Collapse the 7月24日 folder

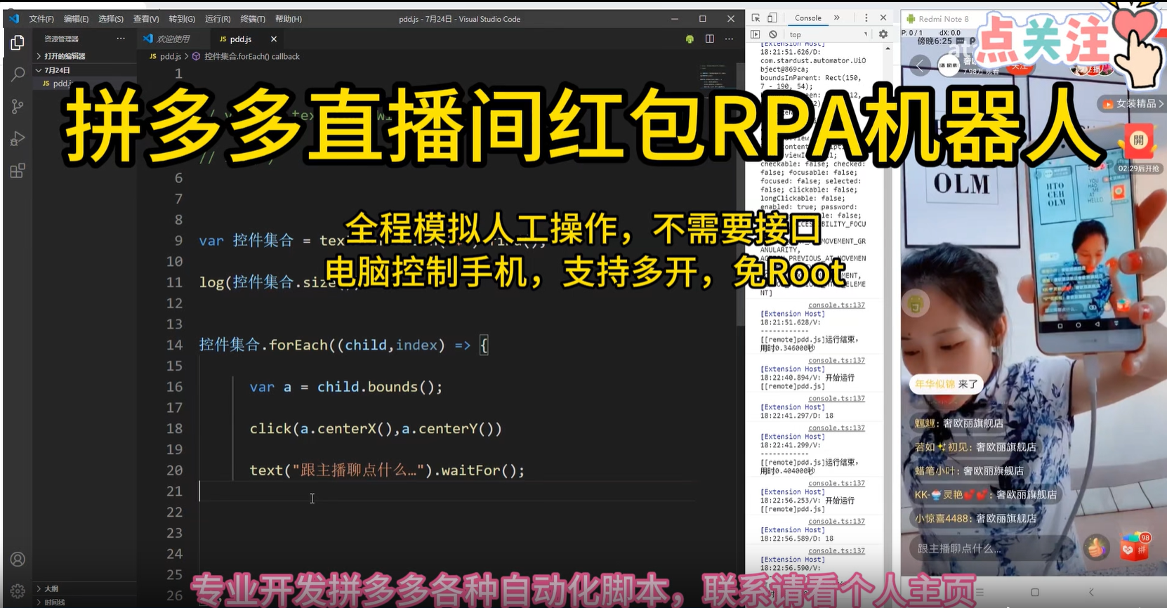[x=56, y=70]
